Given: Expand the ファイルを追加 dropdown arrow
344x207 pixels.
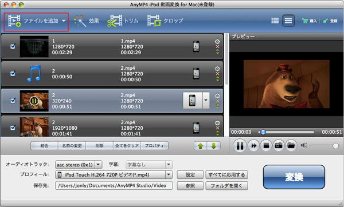Looking at the screenshot, I should (x=64, y=21).
